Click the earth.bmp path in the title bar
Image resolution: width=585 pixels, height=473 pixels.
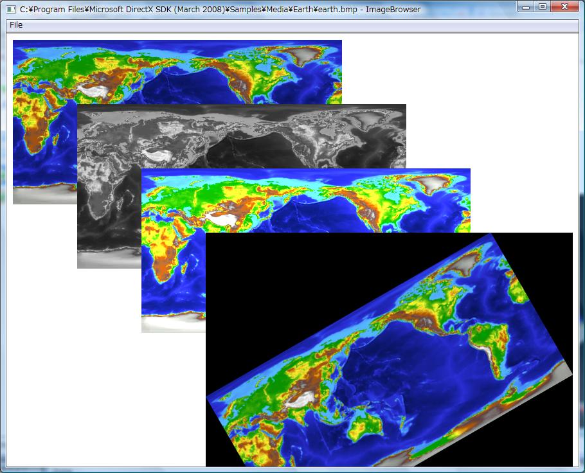[x=189, y=10]
